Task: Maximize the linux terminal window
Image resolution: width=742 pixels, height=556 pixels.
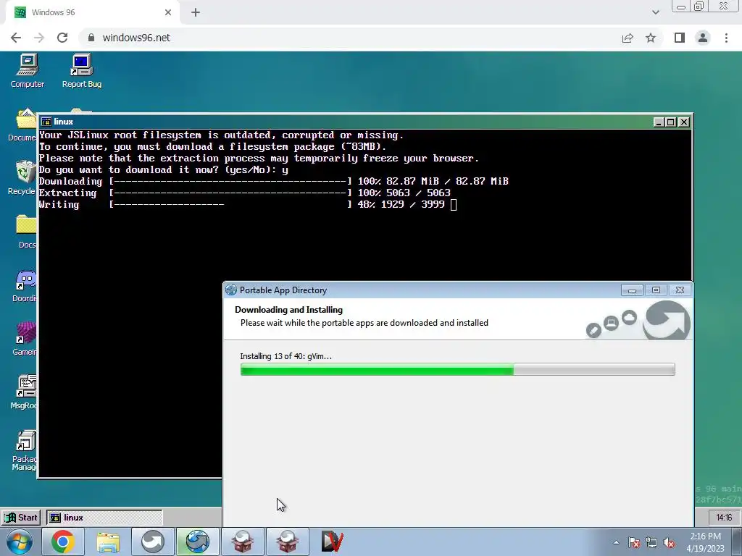Action: 671,122
